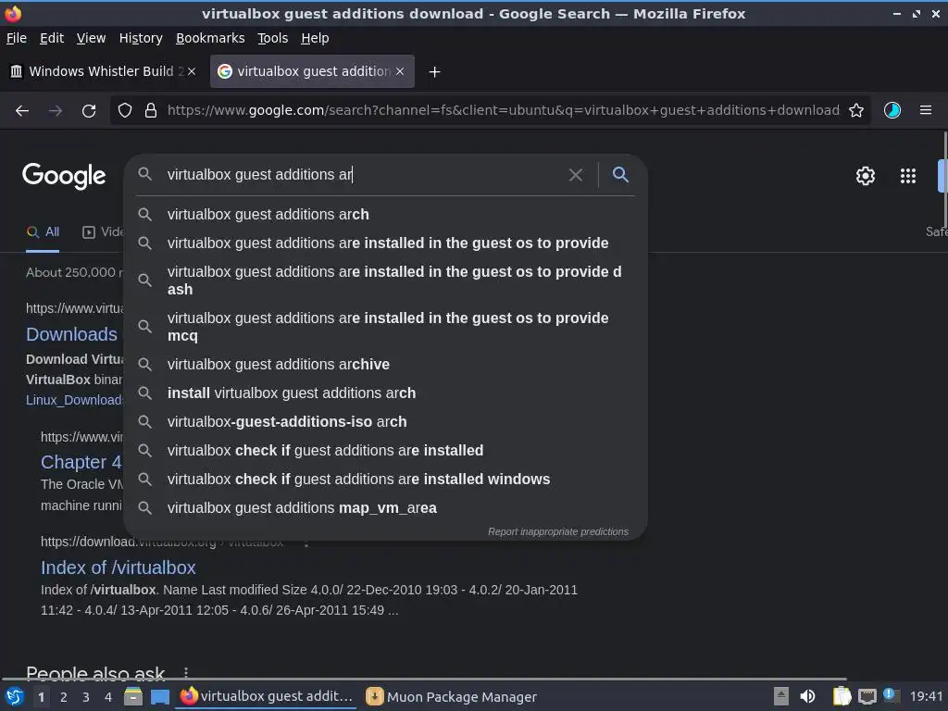The width and height of the screenshot is (948, 711).
Task: Clear the search box with the X
Action: [x=575, y=175]
